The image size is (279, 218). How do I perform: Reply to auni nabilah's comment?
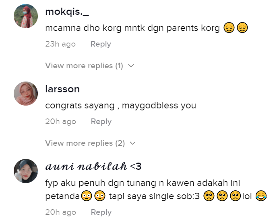coord(101,212)
